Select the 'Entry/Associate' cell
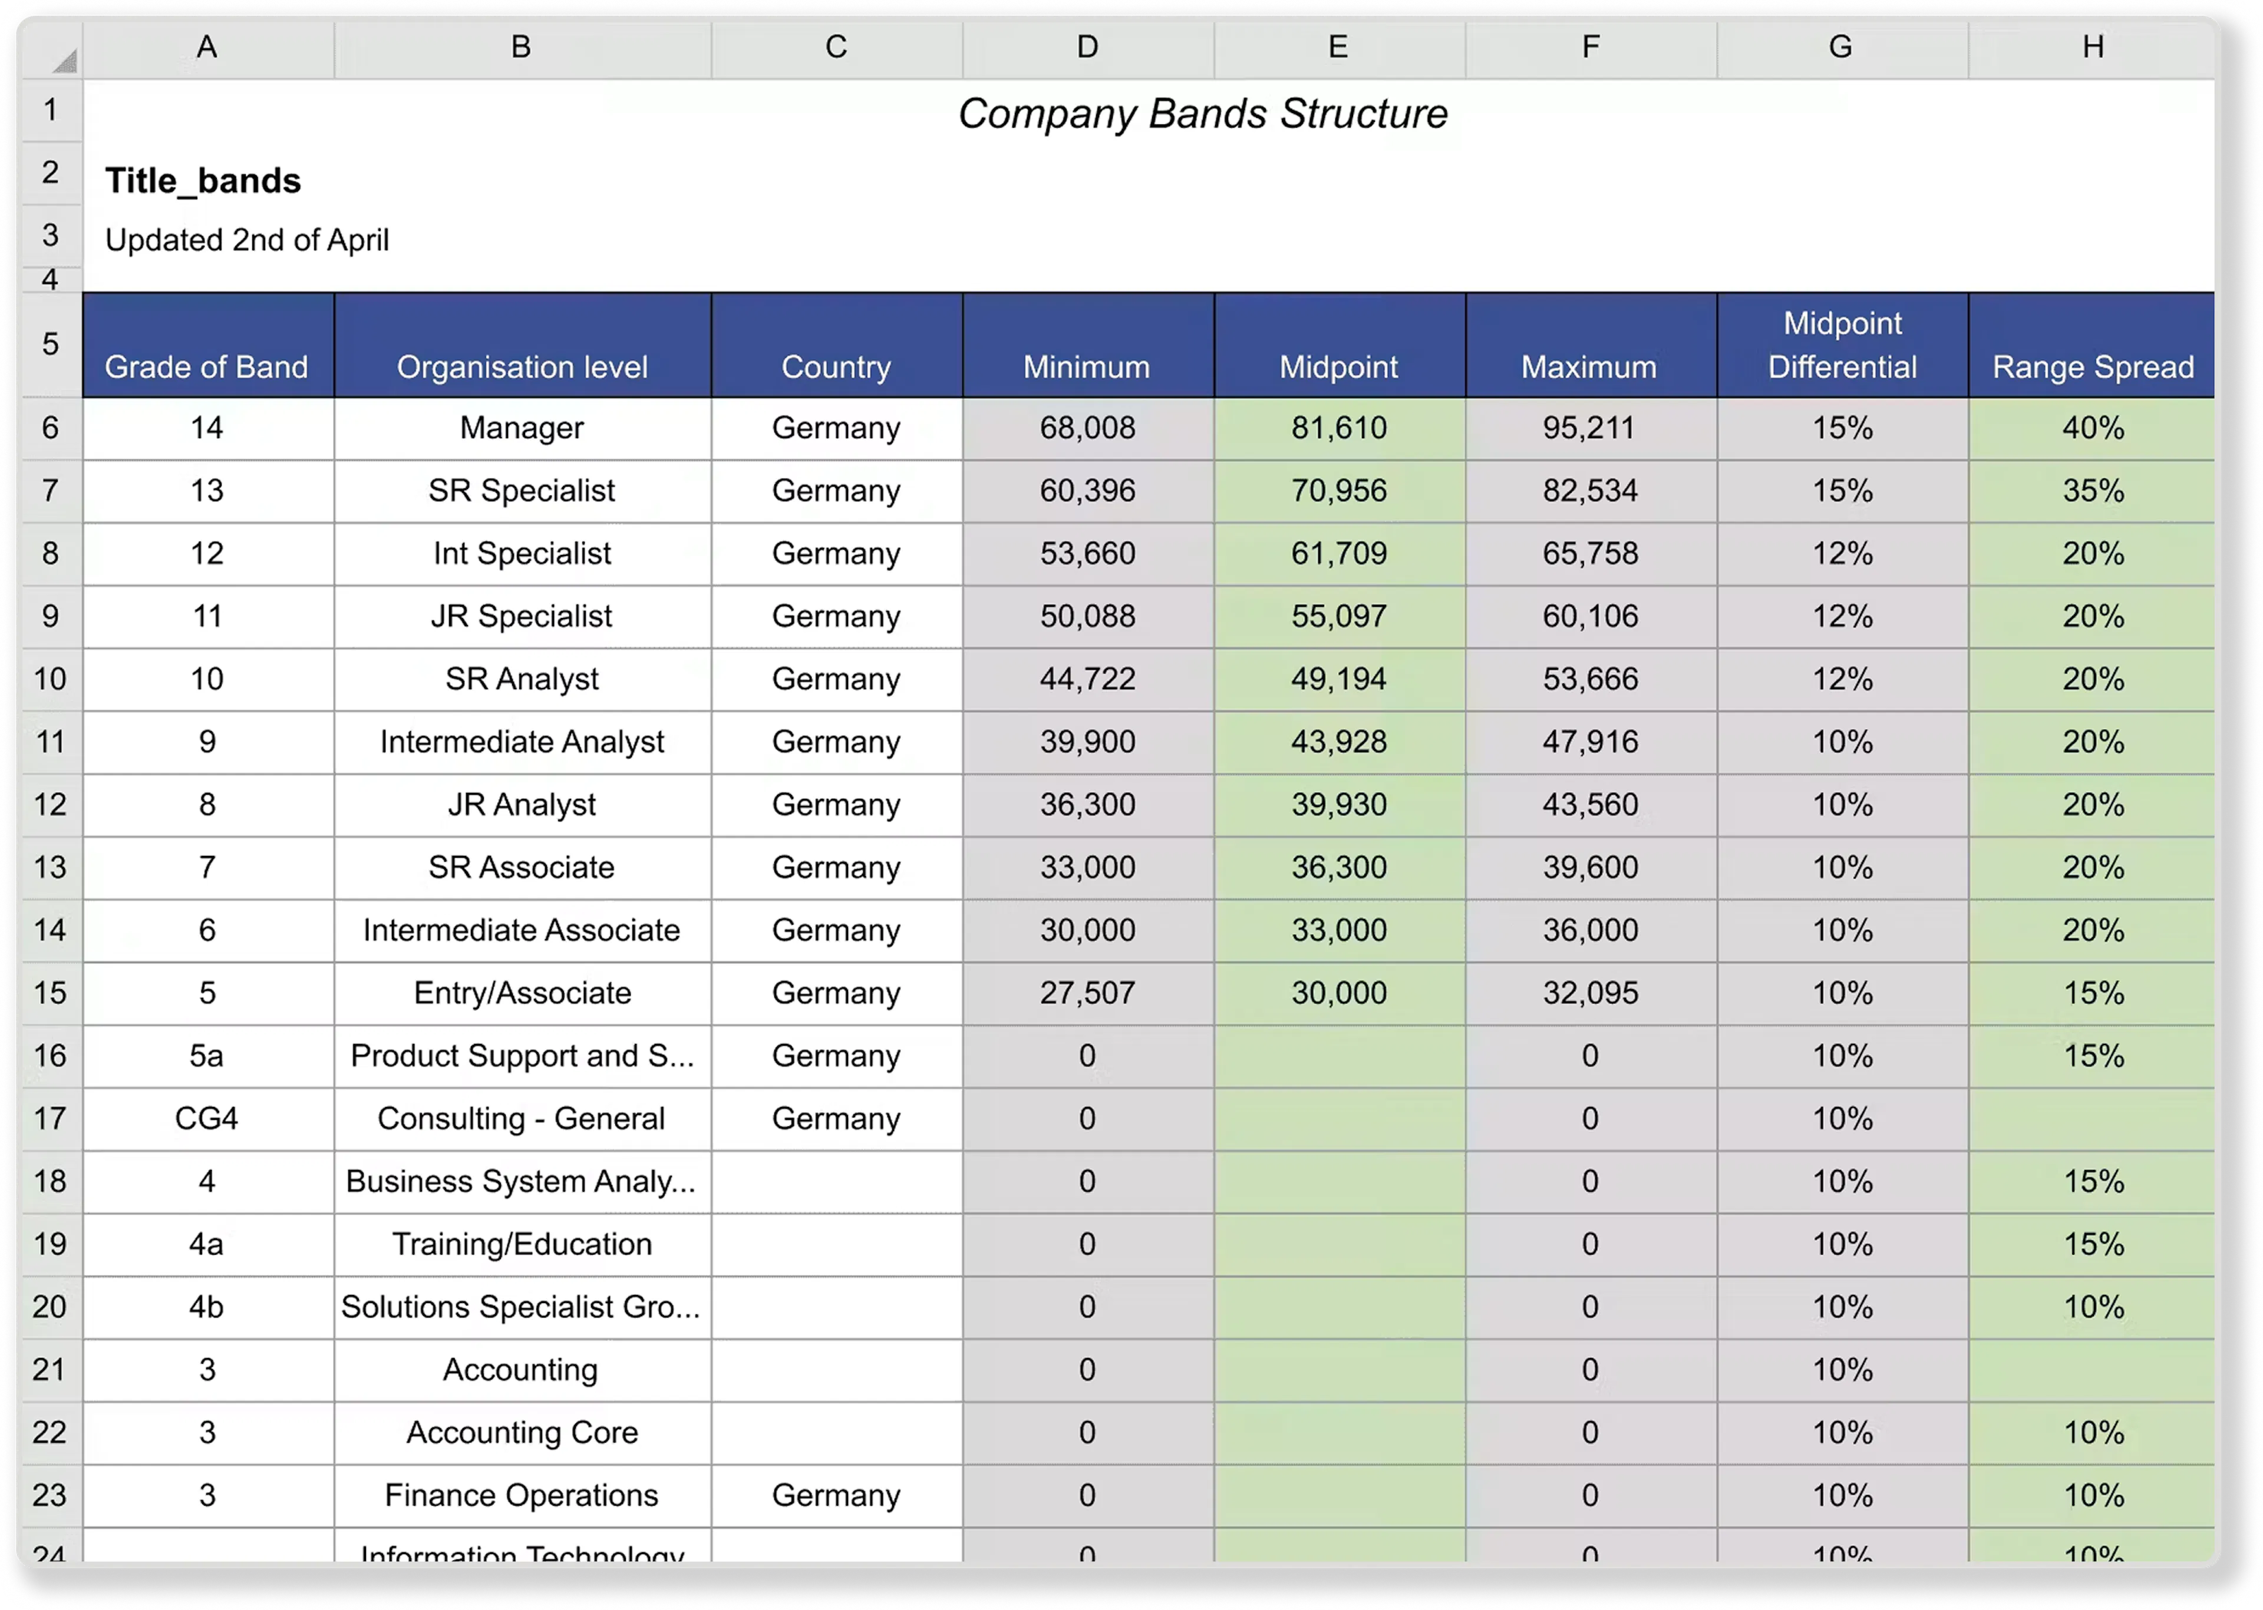This screenshot has width=2263, height=1610. tap(522, 993)
